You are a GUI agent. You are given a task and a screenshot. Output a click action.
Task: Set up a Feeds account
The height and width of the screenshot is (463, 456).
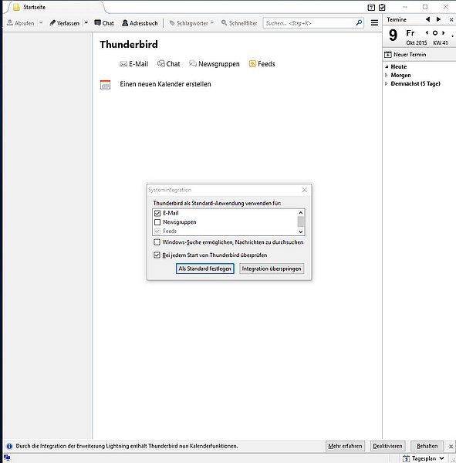[262, 64]
